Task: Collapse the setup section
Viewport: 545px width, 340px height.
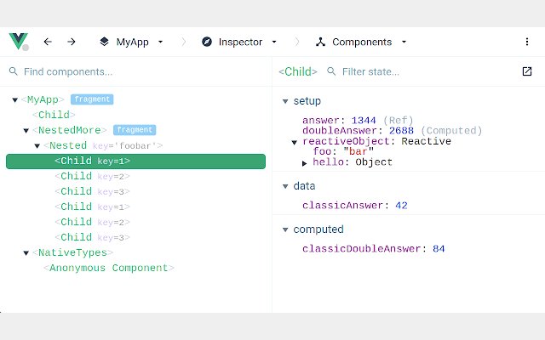Action: pos(285,101)
